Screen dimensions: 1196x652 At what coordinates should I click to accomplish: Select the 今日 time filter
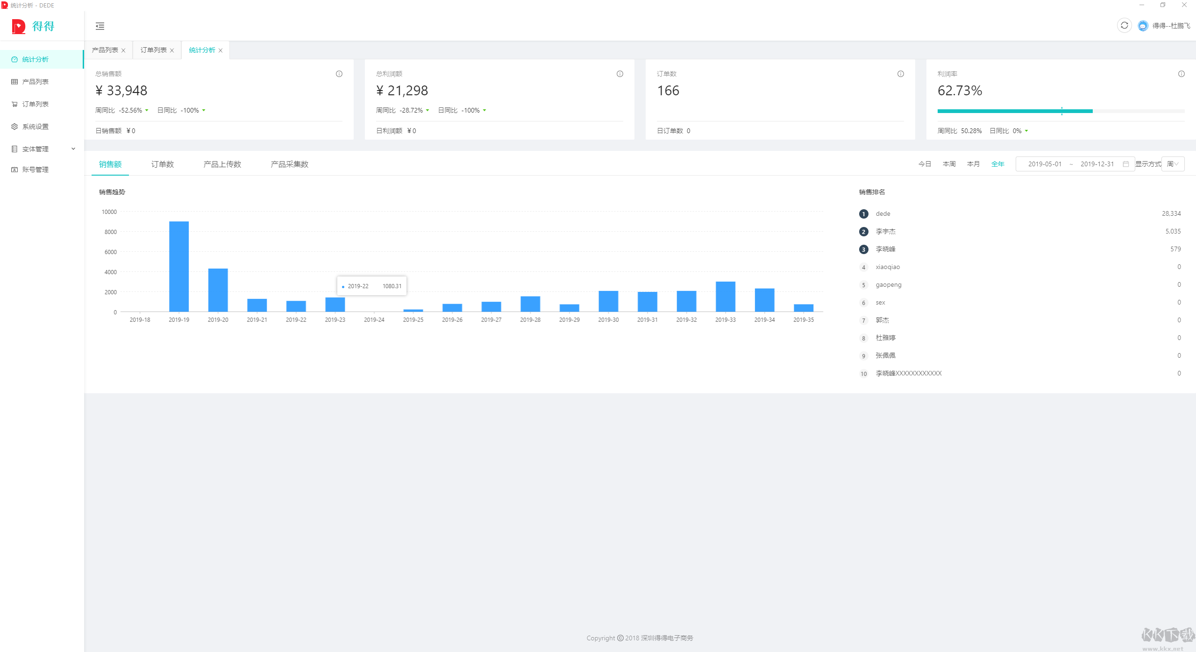pyautogui.click(x=925, y=164)
